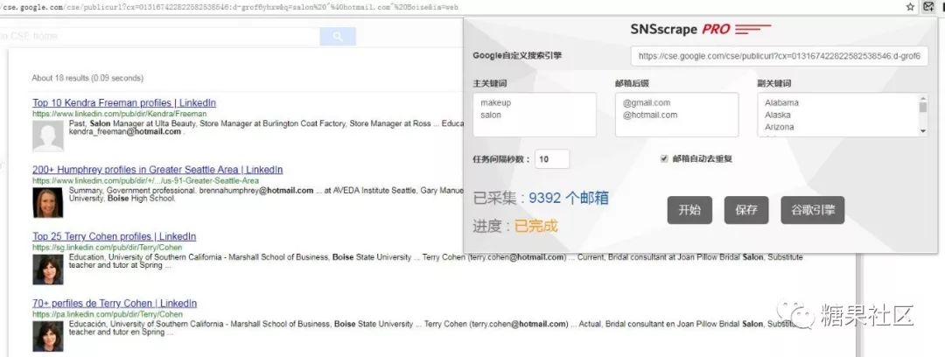Open the SNSscrape extension icon in toolbar

(x=928, y=7)
